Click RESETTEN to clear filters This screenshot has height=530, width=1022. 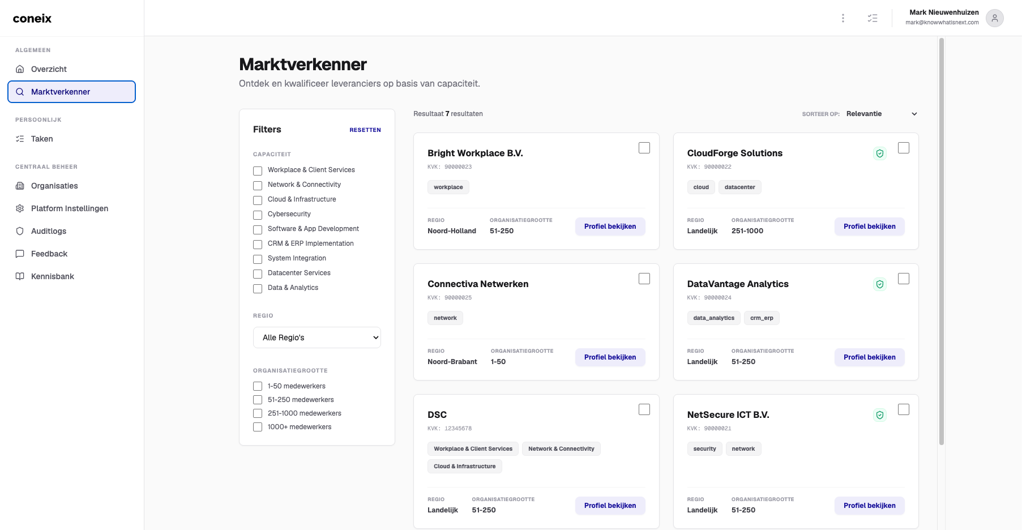coord(365,130)
